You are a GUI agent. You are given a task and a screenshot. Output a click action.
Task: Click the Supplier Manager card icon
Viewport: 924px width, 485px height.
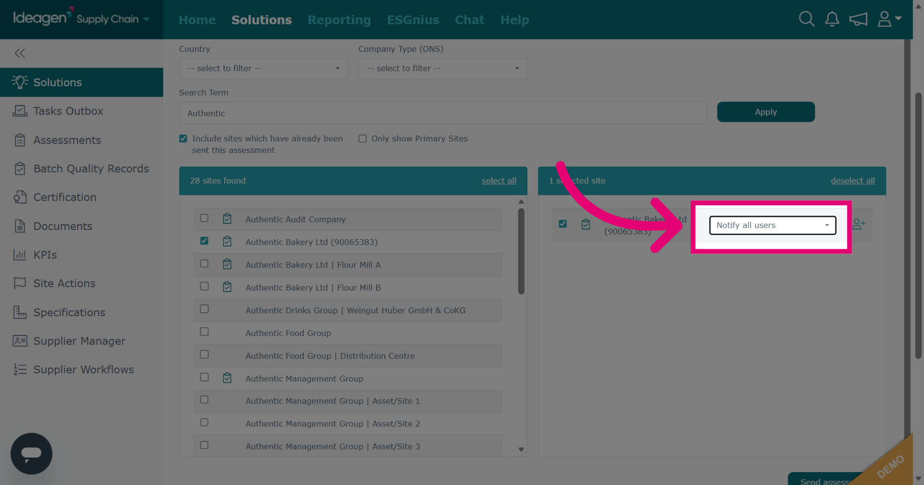pyautogui.click(x=20, y=341)
